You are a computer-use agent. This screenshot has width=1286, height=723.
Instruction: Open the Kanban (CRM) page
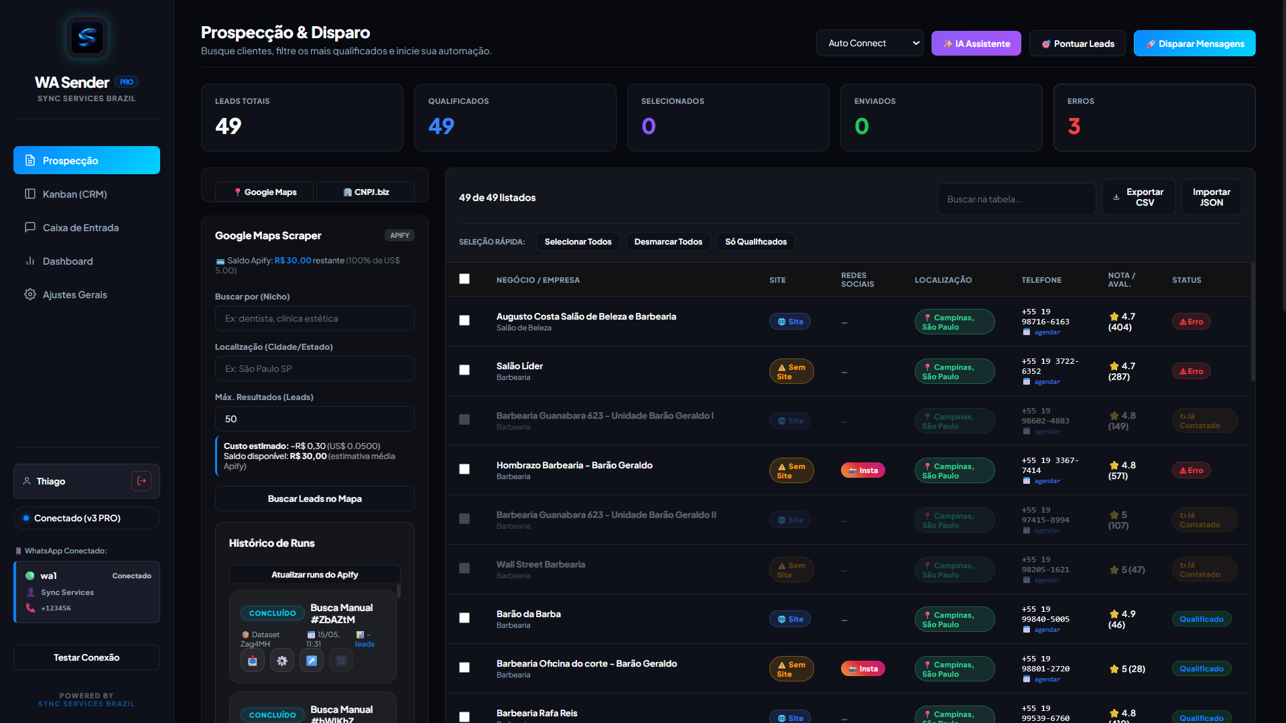click(87, 194)
